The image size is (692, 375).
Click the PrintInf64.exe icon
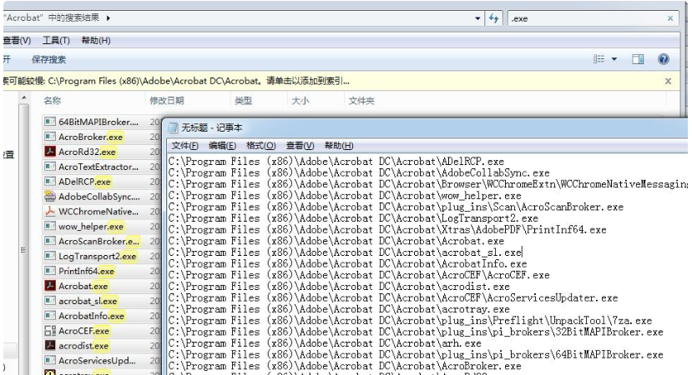coord(50,271)
